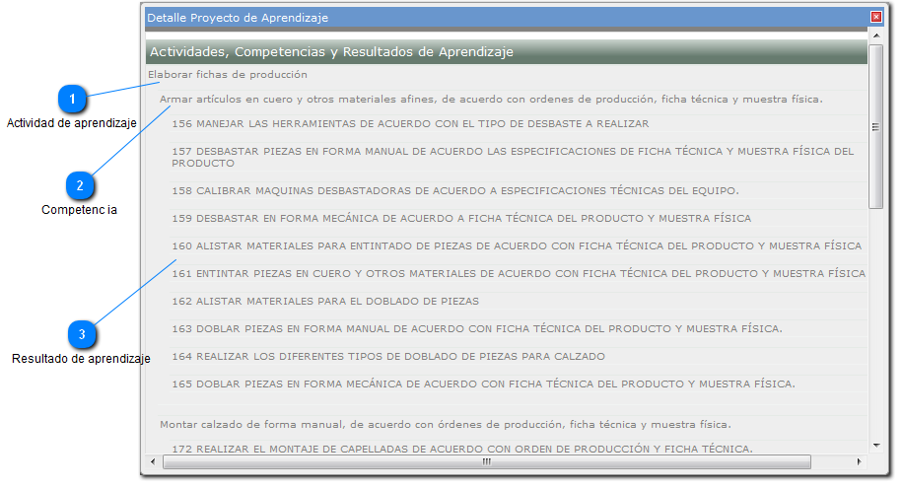Select result 161 ENTINTAR PIEZAS EN CUERO
The height and width of the screenshot is (488, 902).
tap(519, 273)
